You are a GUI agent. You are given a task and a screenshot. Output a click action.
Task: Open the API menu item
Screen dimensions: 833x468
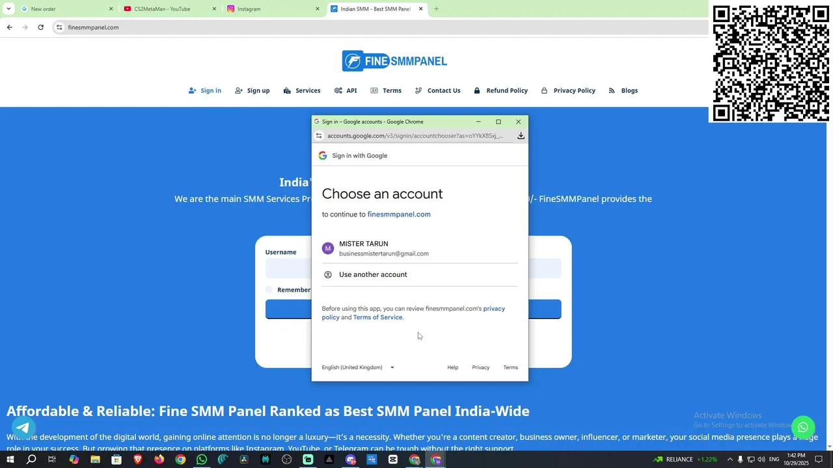tap(346, 90)
